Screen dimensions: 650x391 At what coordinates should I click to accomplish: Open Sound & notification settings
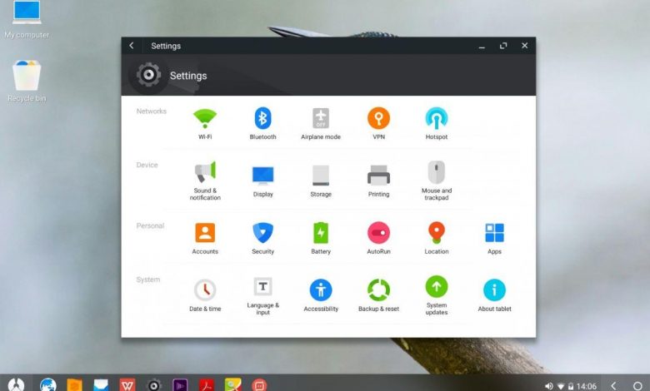pyautogui.click(x=205, y=181)
